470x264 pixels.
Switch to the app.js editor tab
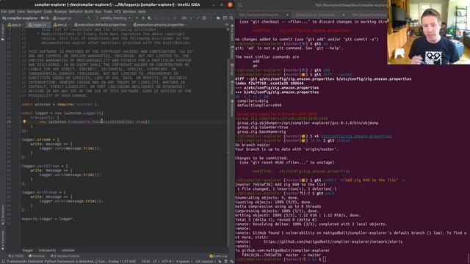15,25
